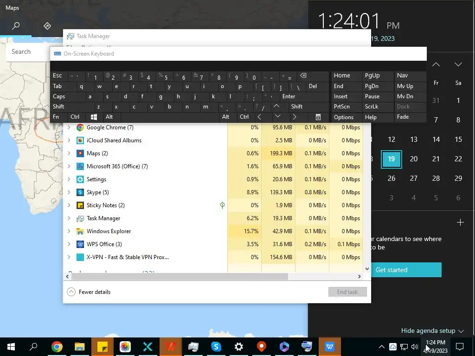Open Google Chrome from the taskbar
The width and height of the screenshot is (475, 356).
(x=57, y=347)
